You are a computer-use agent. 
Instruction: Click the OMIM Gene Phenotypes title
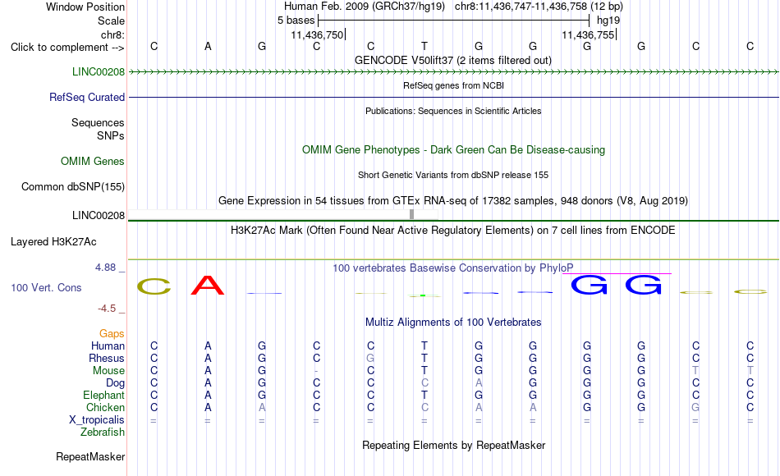pyautogui.click(x=454, y=149)
